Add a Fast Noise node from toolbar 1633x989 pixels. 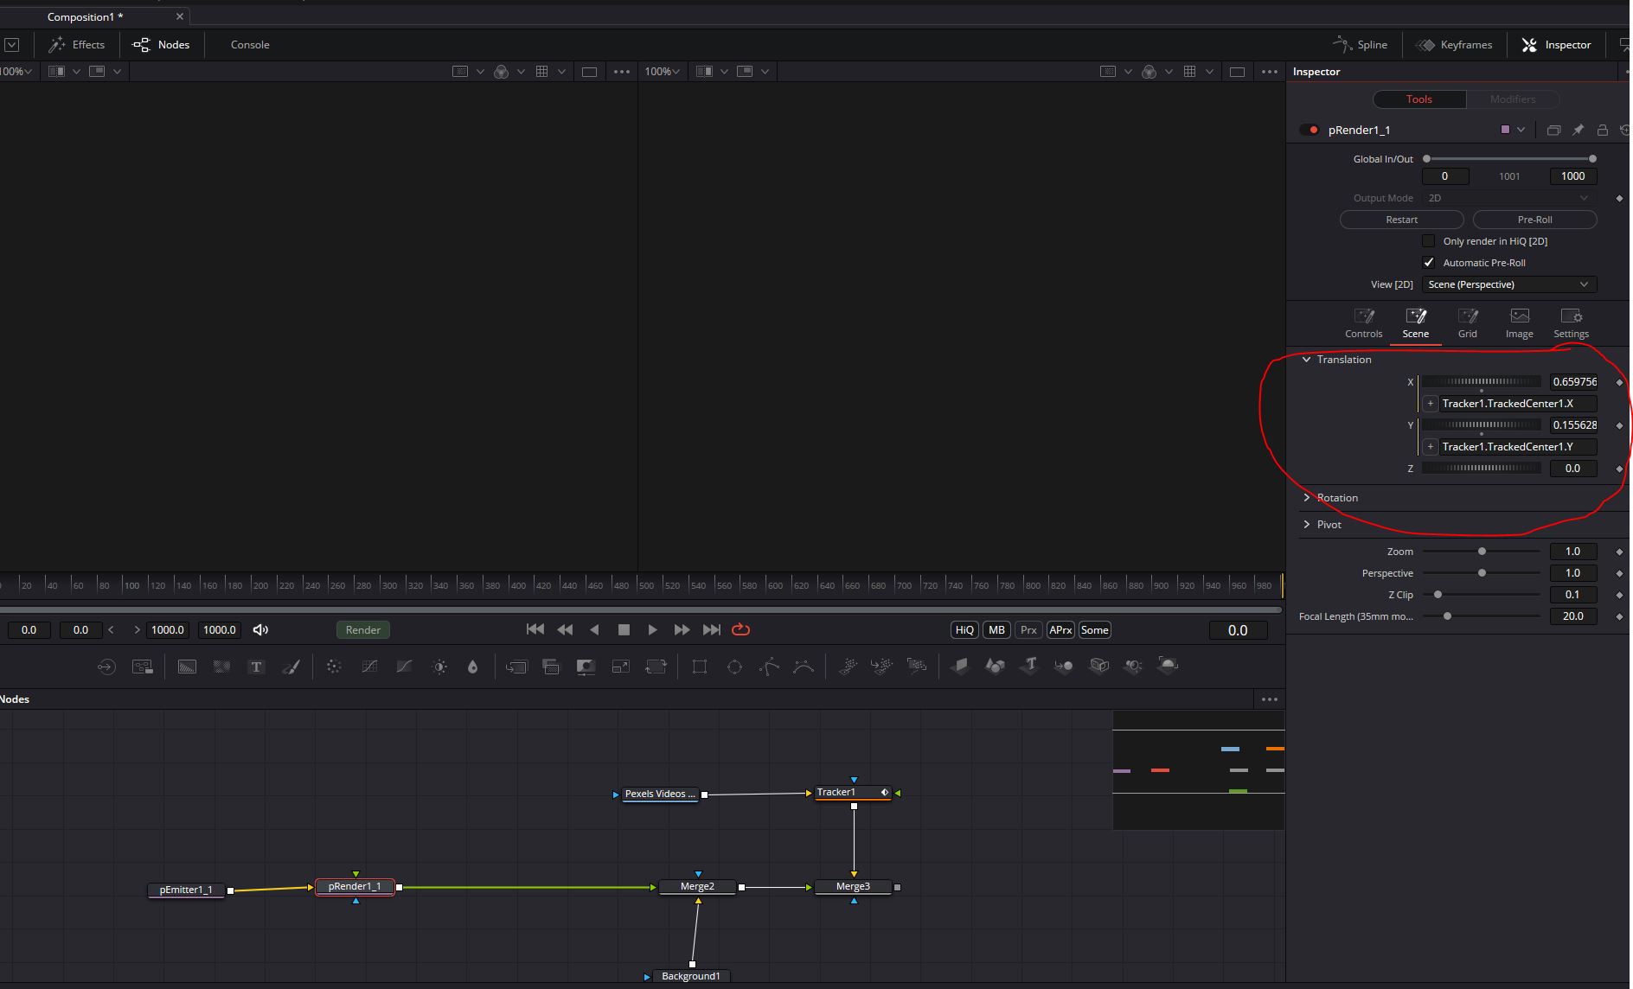click(x=221, y=667)
